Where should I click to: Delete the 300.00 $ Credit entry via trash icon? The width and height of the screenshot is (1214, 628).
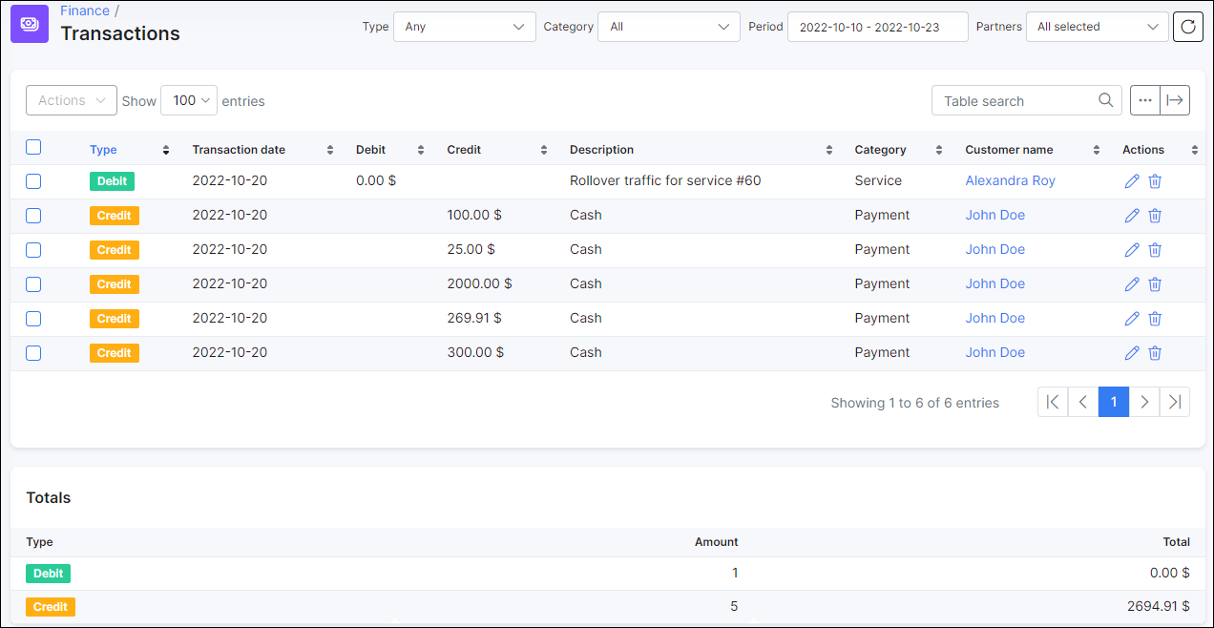[1155, 352]
